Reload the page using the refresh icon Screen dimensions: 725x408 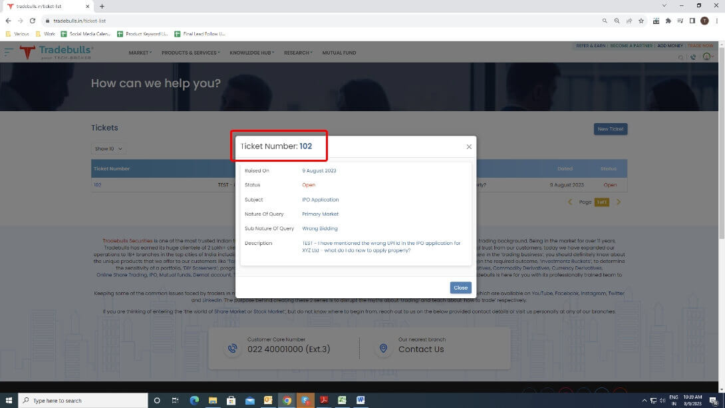(x=32, y=21)
